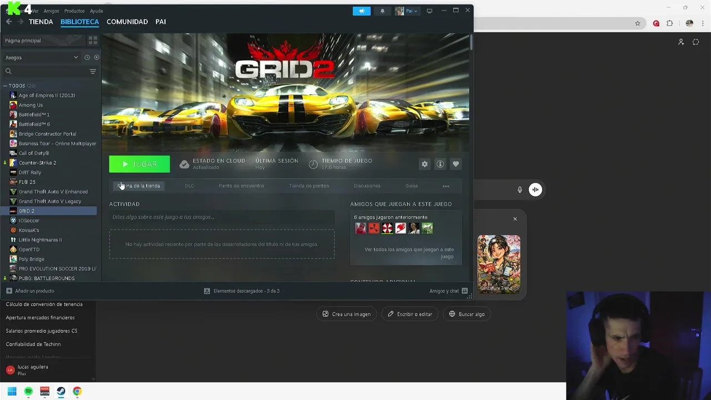This screenshot has height=400, width=711.
Task: Open GRID 2 settings gear
Action: point(425,164)
